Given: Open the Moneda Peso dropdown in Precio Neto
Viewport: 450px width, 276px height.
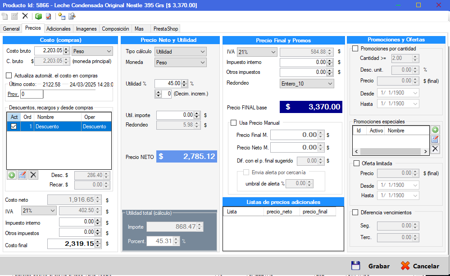Looking at the screenshot, I should (x=181, y=62).
